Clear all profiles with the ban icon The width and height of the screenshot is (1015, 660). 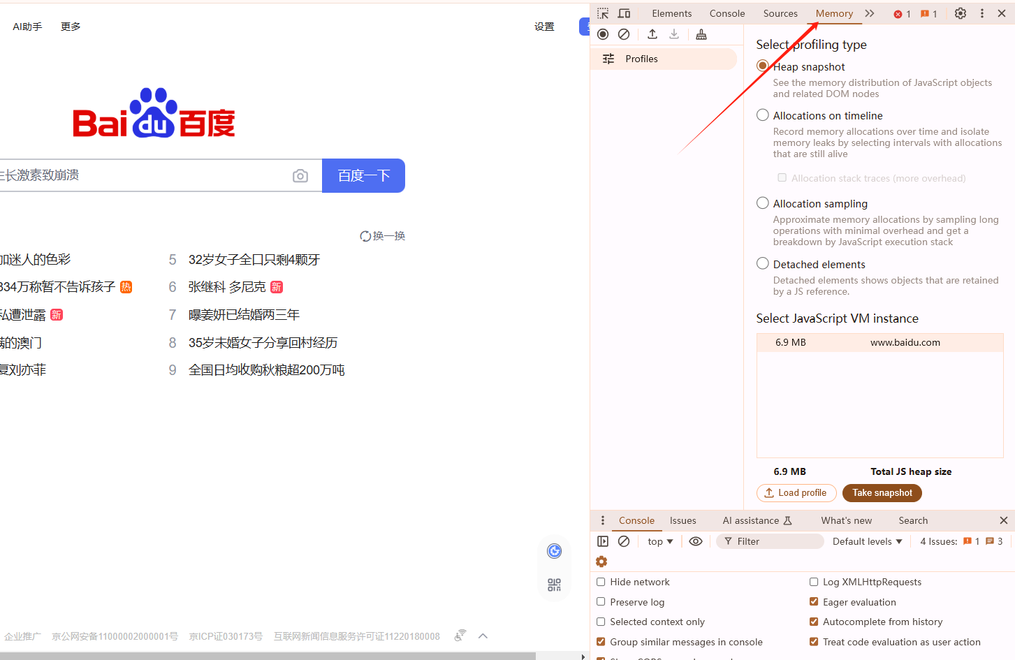(624, 34)
